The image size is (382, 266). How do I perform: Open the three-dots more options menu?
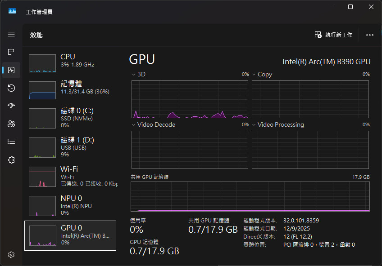point(370,35)
